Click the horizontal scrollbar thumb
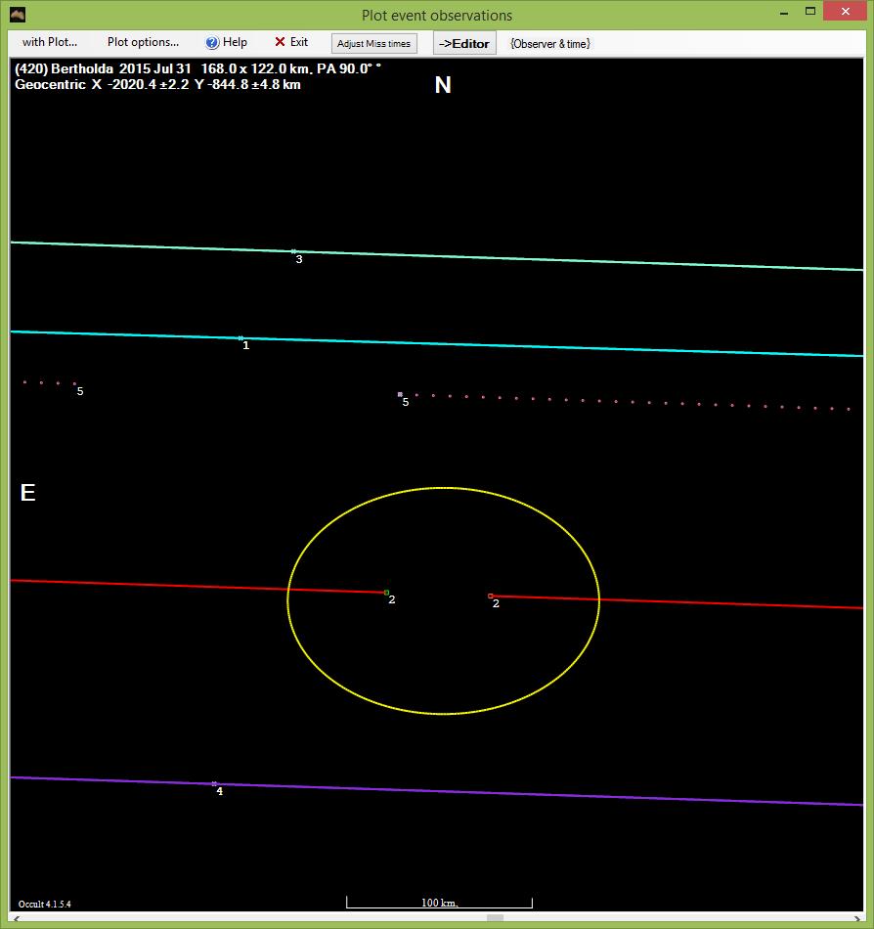874x929 pixels. pyautogui.click(x=495, y=918)
